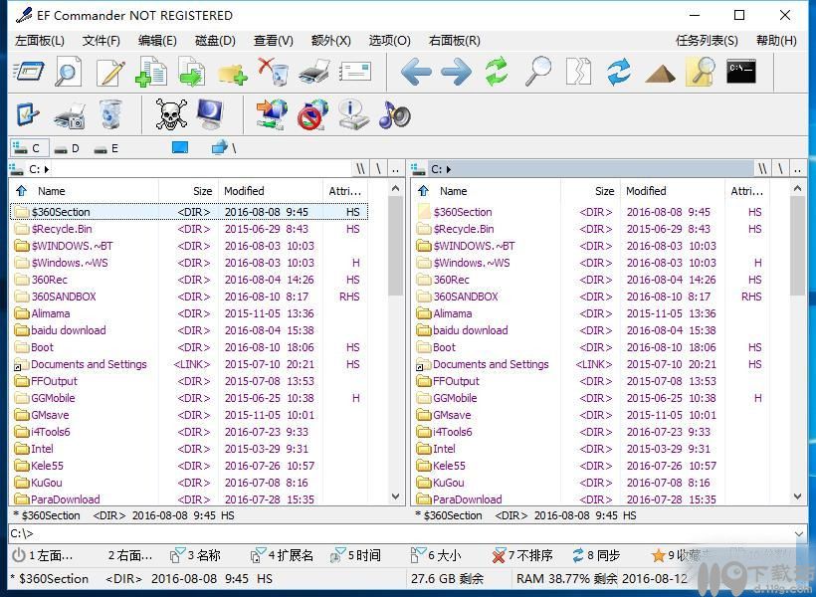The image size is (816, 597).
Task: Click the blue checkmark page icon
Action: (28, 114)
